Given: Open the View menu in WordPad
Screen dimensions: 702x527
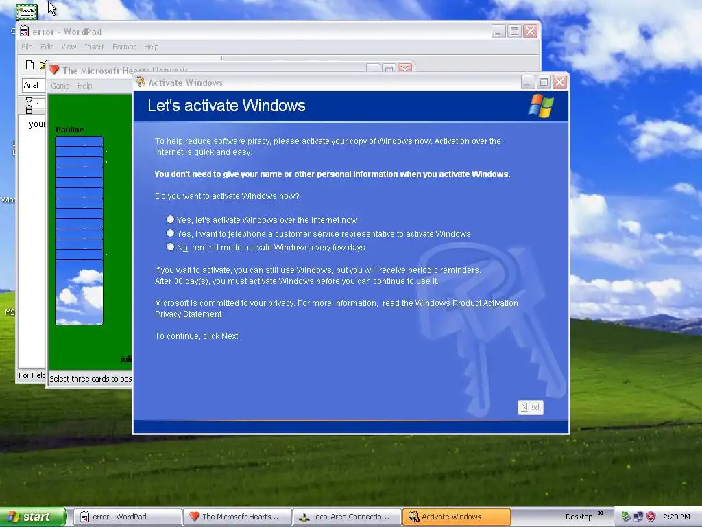Looking at the screenshot, I should tap(69, 47).
